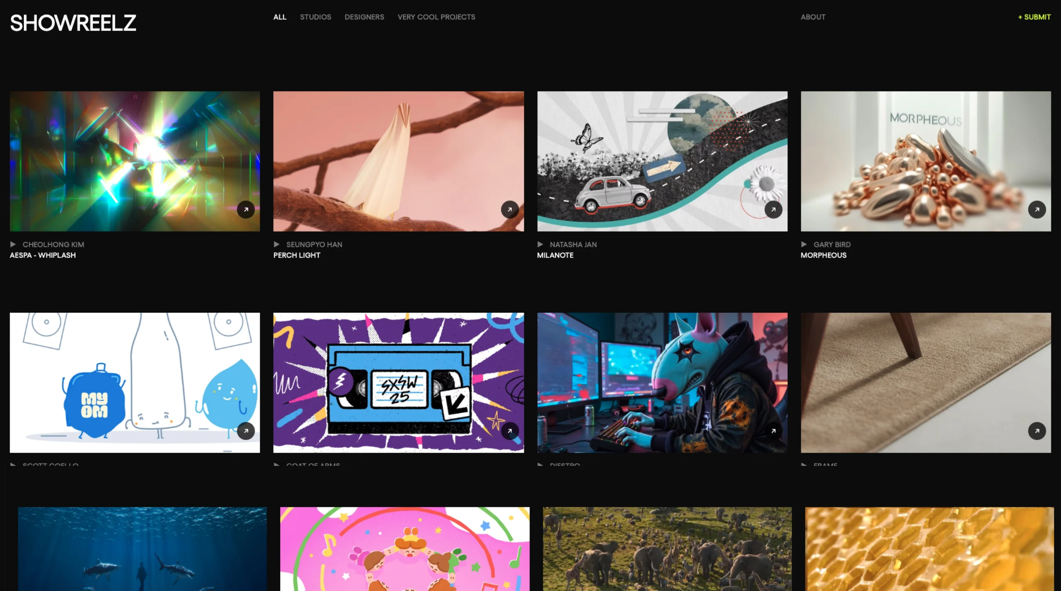
Task: Go to Showreelz home logo
Action: point(73,23)
